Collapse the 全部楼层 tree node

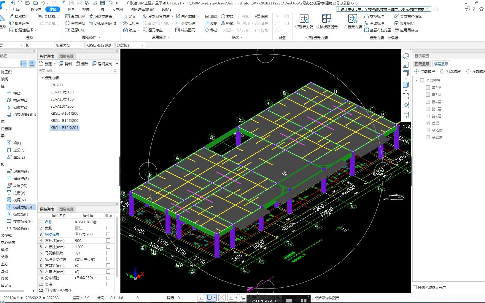[x=416, y=80]
